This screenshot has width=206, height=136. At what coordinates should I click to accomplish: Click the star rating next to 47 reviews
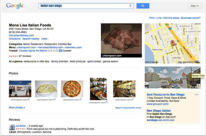[x=13, y=56]
